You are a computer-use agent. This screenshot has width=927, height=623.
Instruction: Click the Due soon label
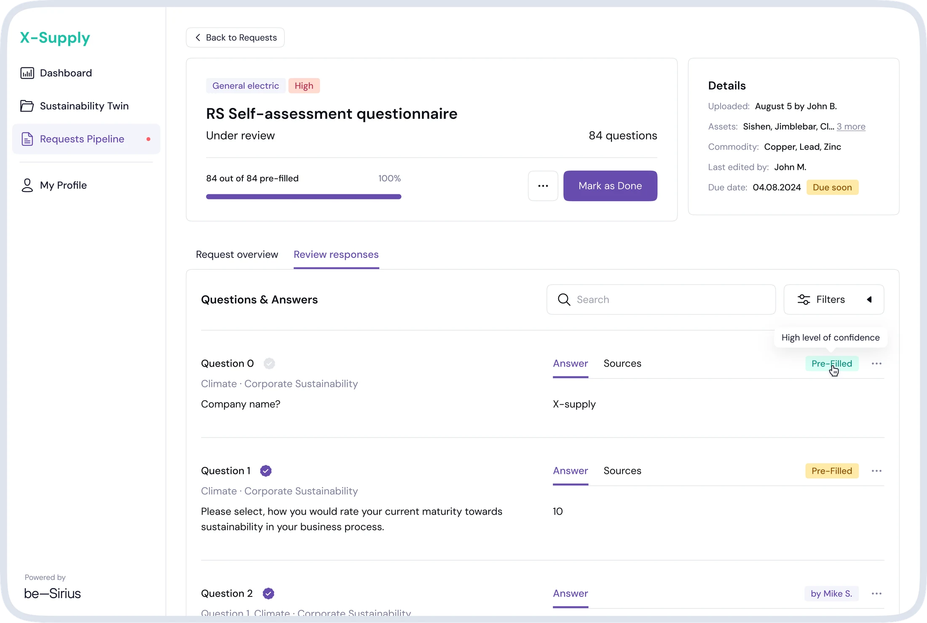832,187
